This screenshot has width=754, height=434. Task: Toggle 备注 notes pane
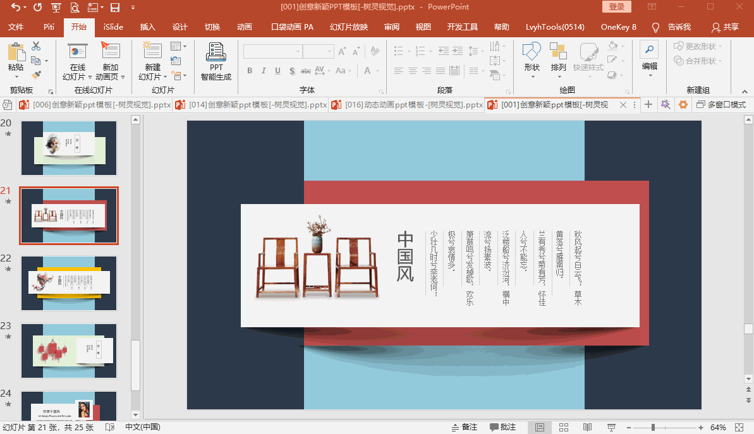click(x=464, y=428)
